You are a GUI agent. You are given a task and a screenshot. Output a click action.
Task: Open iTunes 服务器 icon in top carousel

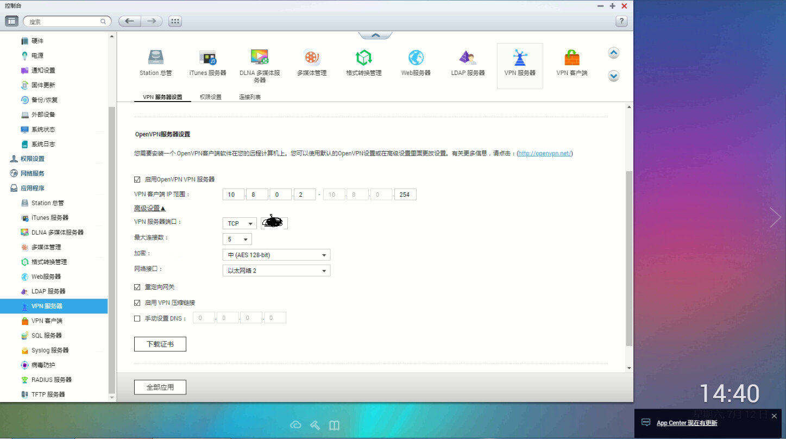(207, 57)
